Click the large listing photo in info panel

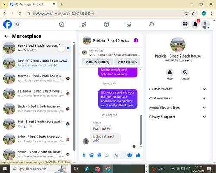click(178, 45)
